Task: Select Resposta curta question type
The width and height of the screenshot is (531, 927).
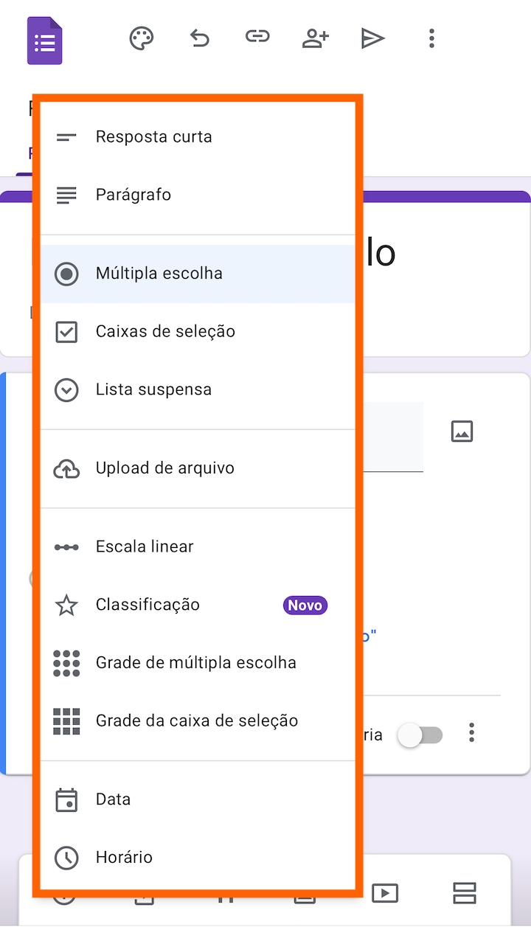Action: point(198,137)
